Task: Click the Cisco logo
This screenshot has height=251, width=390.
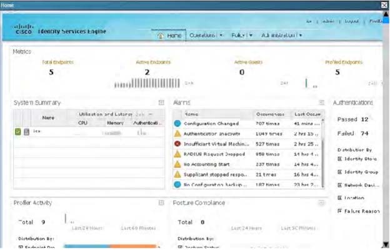Action: [24, 29]
